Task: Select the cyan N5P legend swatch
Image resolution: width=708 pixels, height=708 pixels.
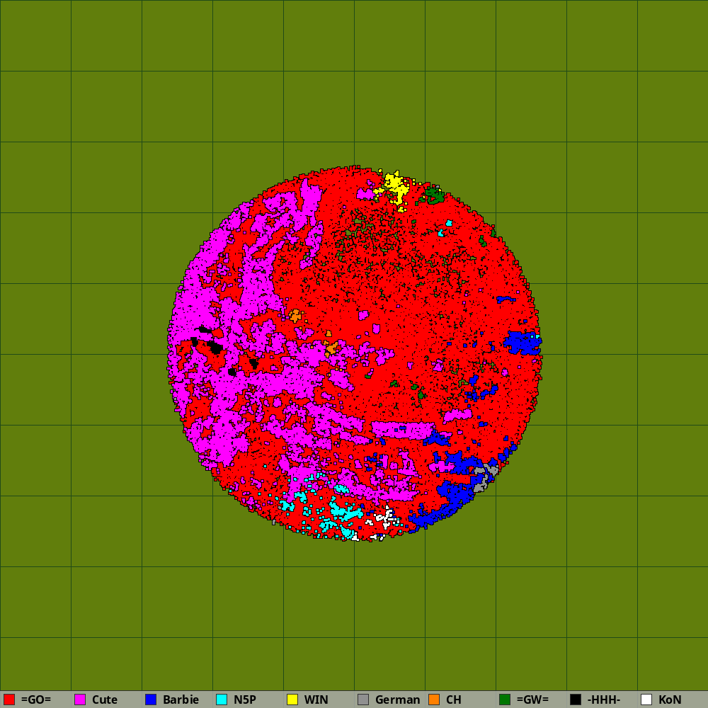Action: click(222, 700)
